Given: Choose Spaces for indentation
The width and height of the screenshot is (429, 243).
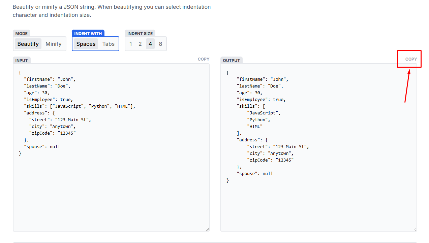Looking at the screenshot, I should coord(86,44).
